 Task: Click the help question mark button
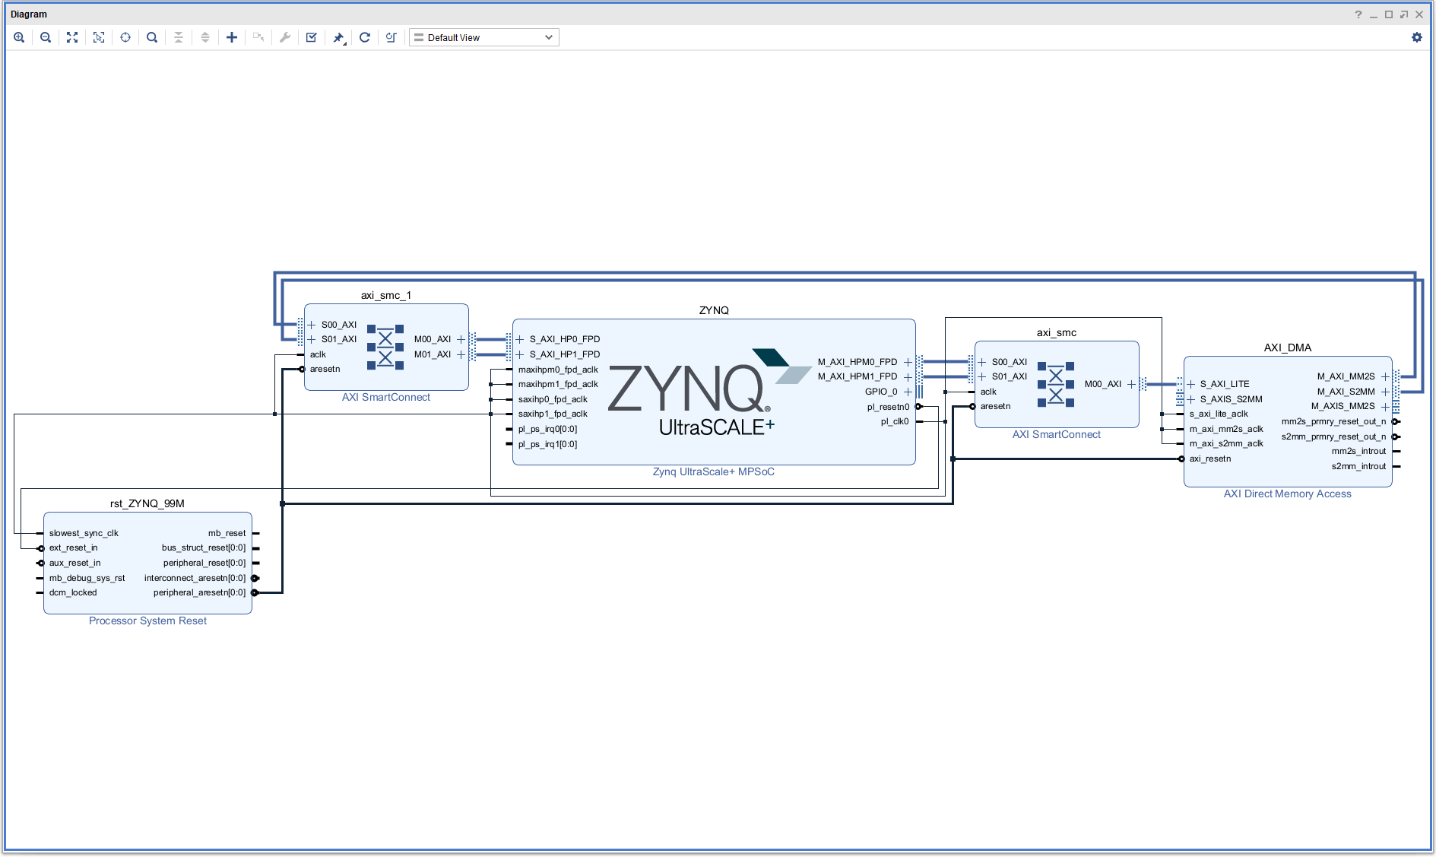point(1358,14)
